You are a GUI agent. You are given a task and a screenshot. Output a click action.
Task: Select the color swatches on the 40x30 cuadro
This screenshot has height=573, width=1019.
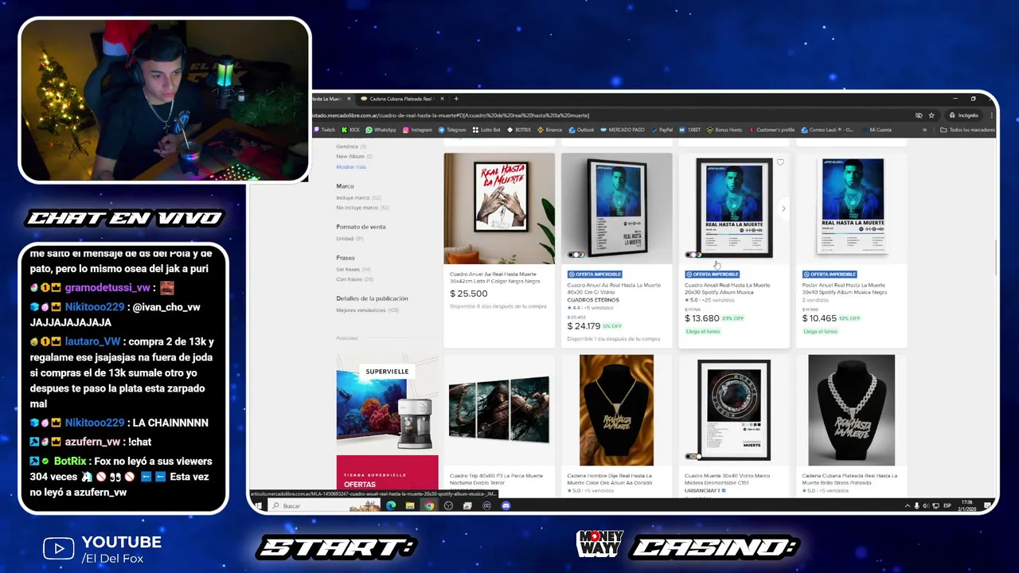tap(576, 255)
